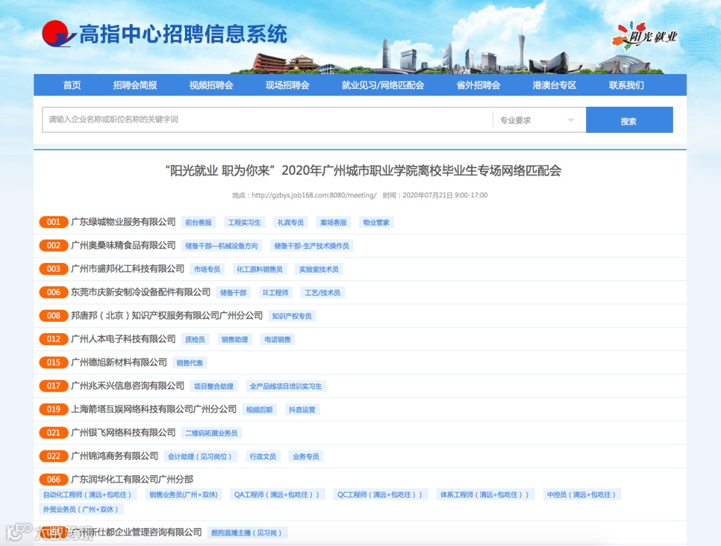Click the 阳光就业 logo in header
This screenshot has height=546, width=721.
(x=645, y=35)
